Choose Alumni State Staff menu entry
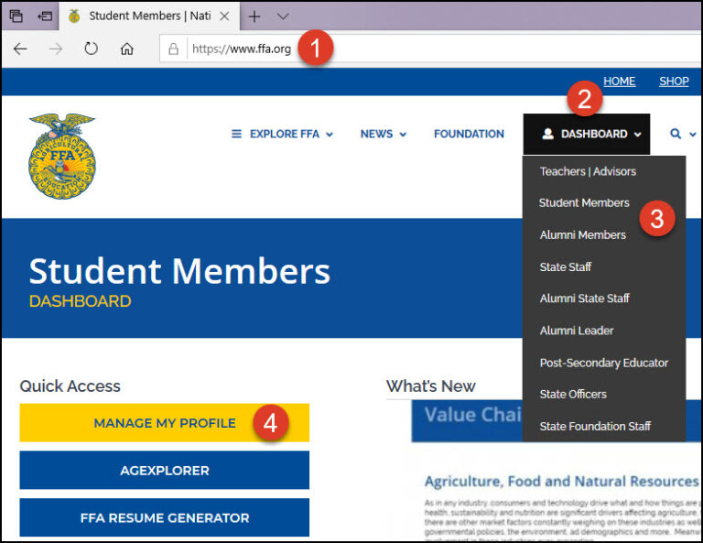703x543 pixels. (585, 299)
